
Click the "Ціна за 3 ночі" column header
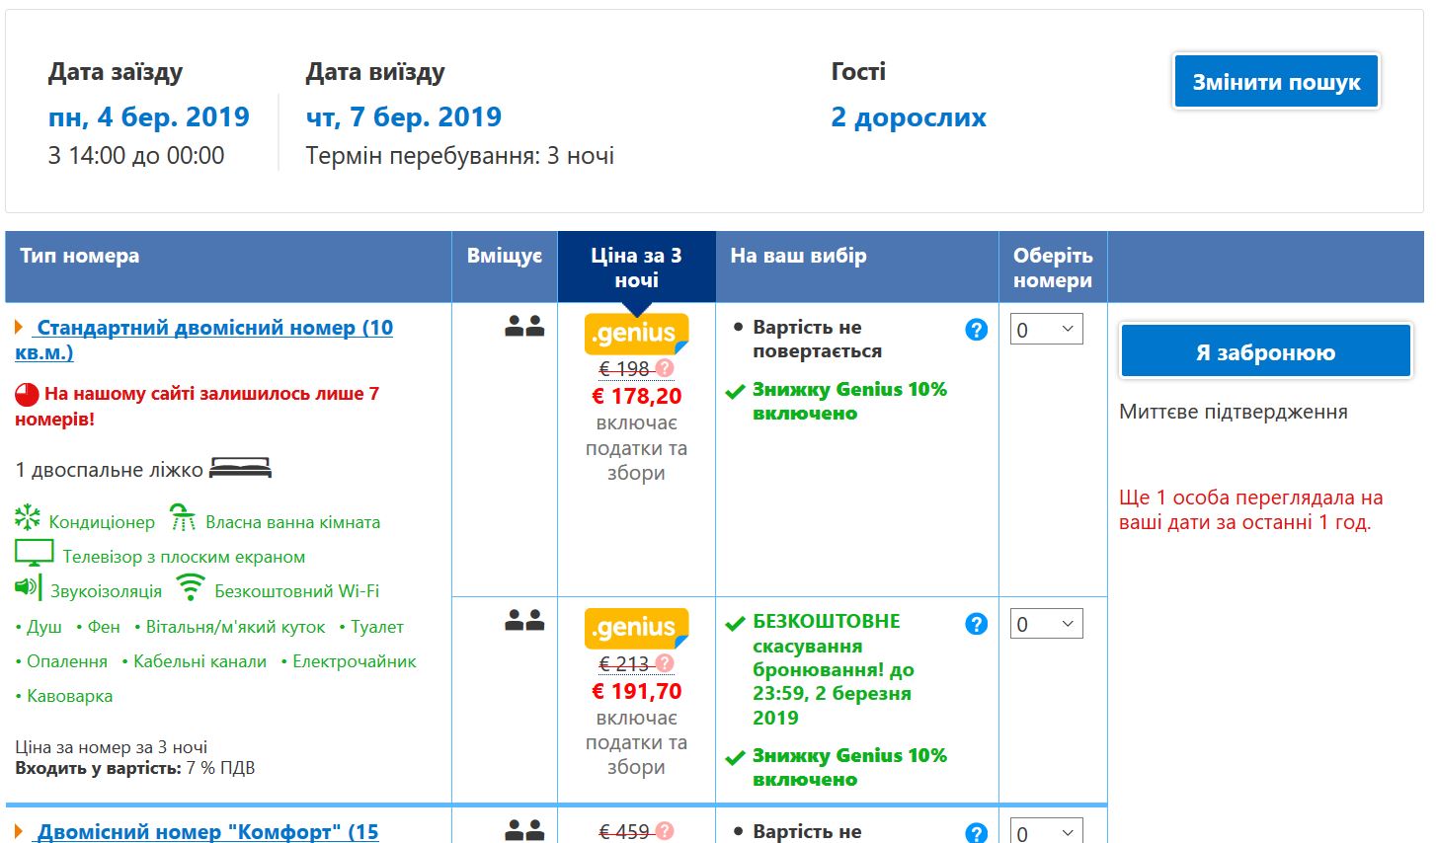point(636,268)
